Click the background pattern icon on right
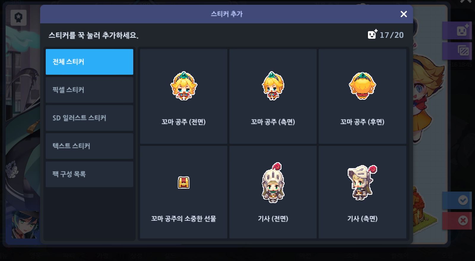Screen dimensions: 475x261 tap(463, 51)
